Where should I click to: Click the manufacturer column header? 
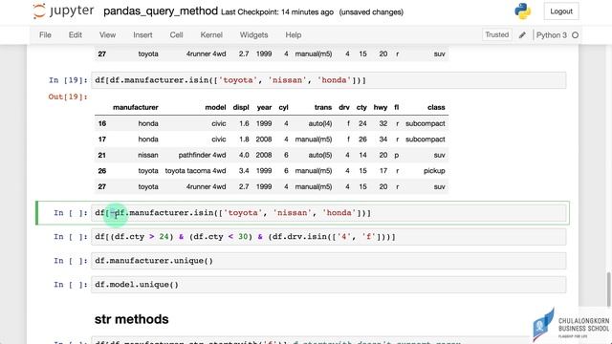pos(136,107)
